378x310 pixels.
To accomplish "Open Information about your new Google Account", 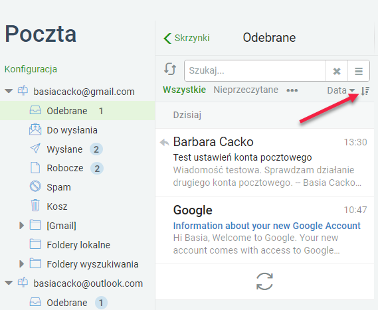I will click(267, 226).
